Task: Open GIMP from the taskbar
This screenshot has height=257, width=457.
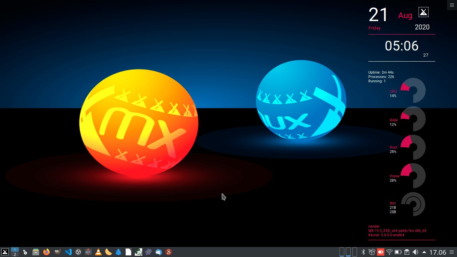Action: tap(58, 252)
